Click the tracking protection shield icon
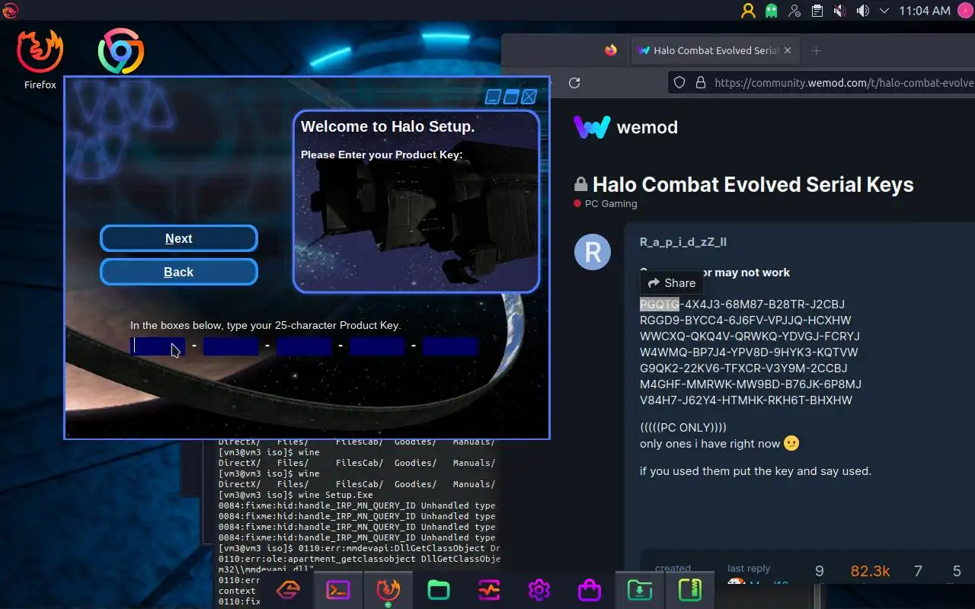This screenshot has width=975, height=609. pos(679,82)
